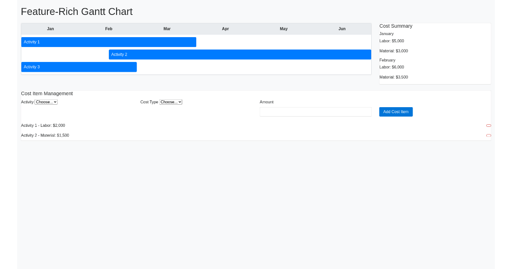Remove the Activity 2 Material cost item
Screen dimensions: 512x269
pyautogui.click(x=489, y=135)
